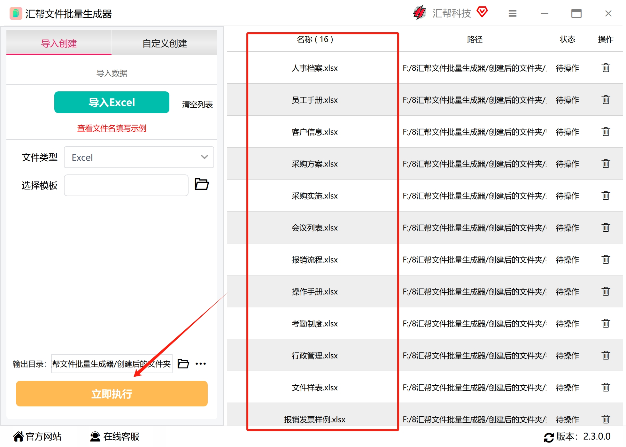Open output directory folder icon
Viewport: 626px width, 447px height.
(183, 364)
